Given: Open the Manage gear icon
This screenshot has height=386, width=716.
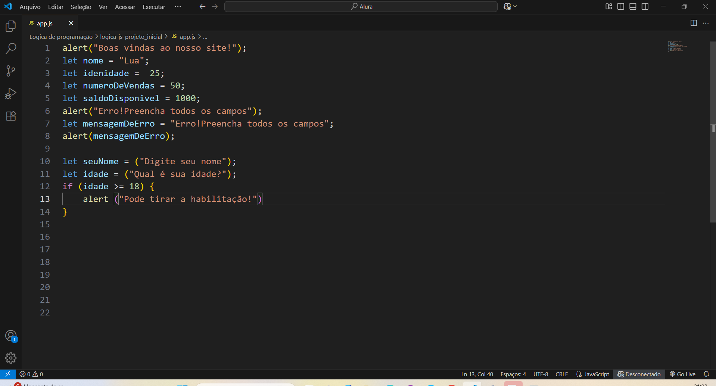Looking at the screenshot, I should [11, 358].
